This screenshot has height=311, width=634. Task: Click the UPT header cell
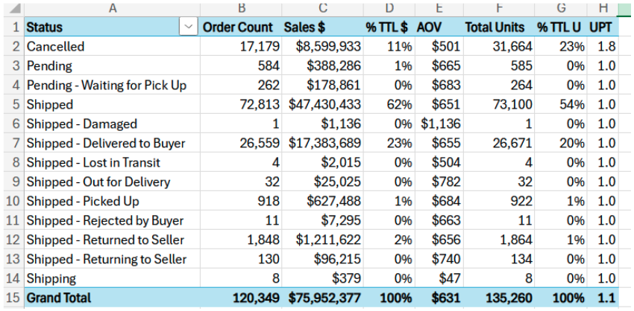tap(603, 27)
